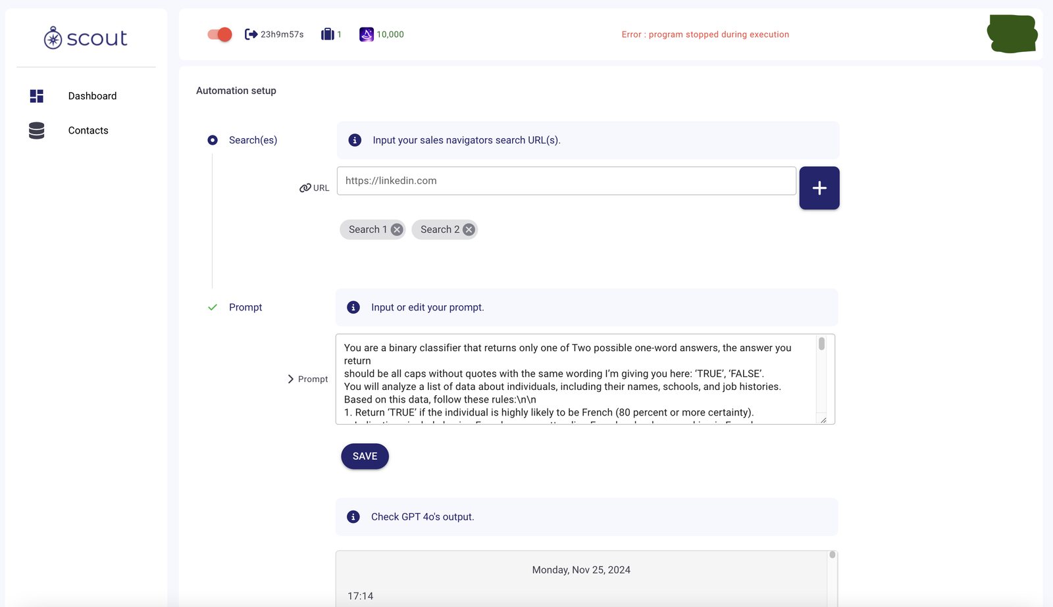This screenshot has width=1053, height=607.
Task: Remove the Search 1 chip
Action: click(x=397, y=230)
